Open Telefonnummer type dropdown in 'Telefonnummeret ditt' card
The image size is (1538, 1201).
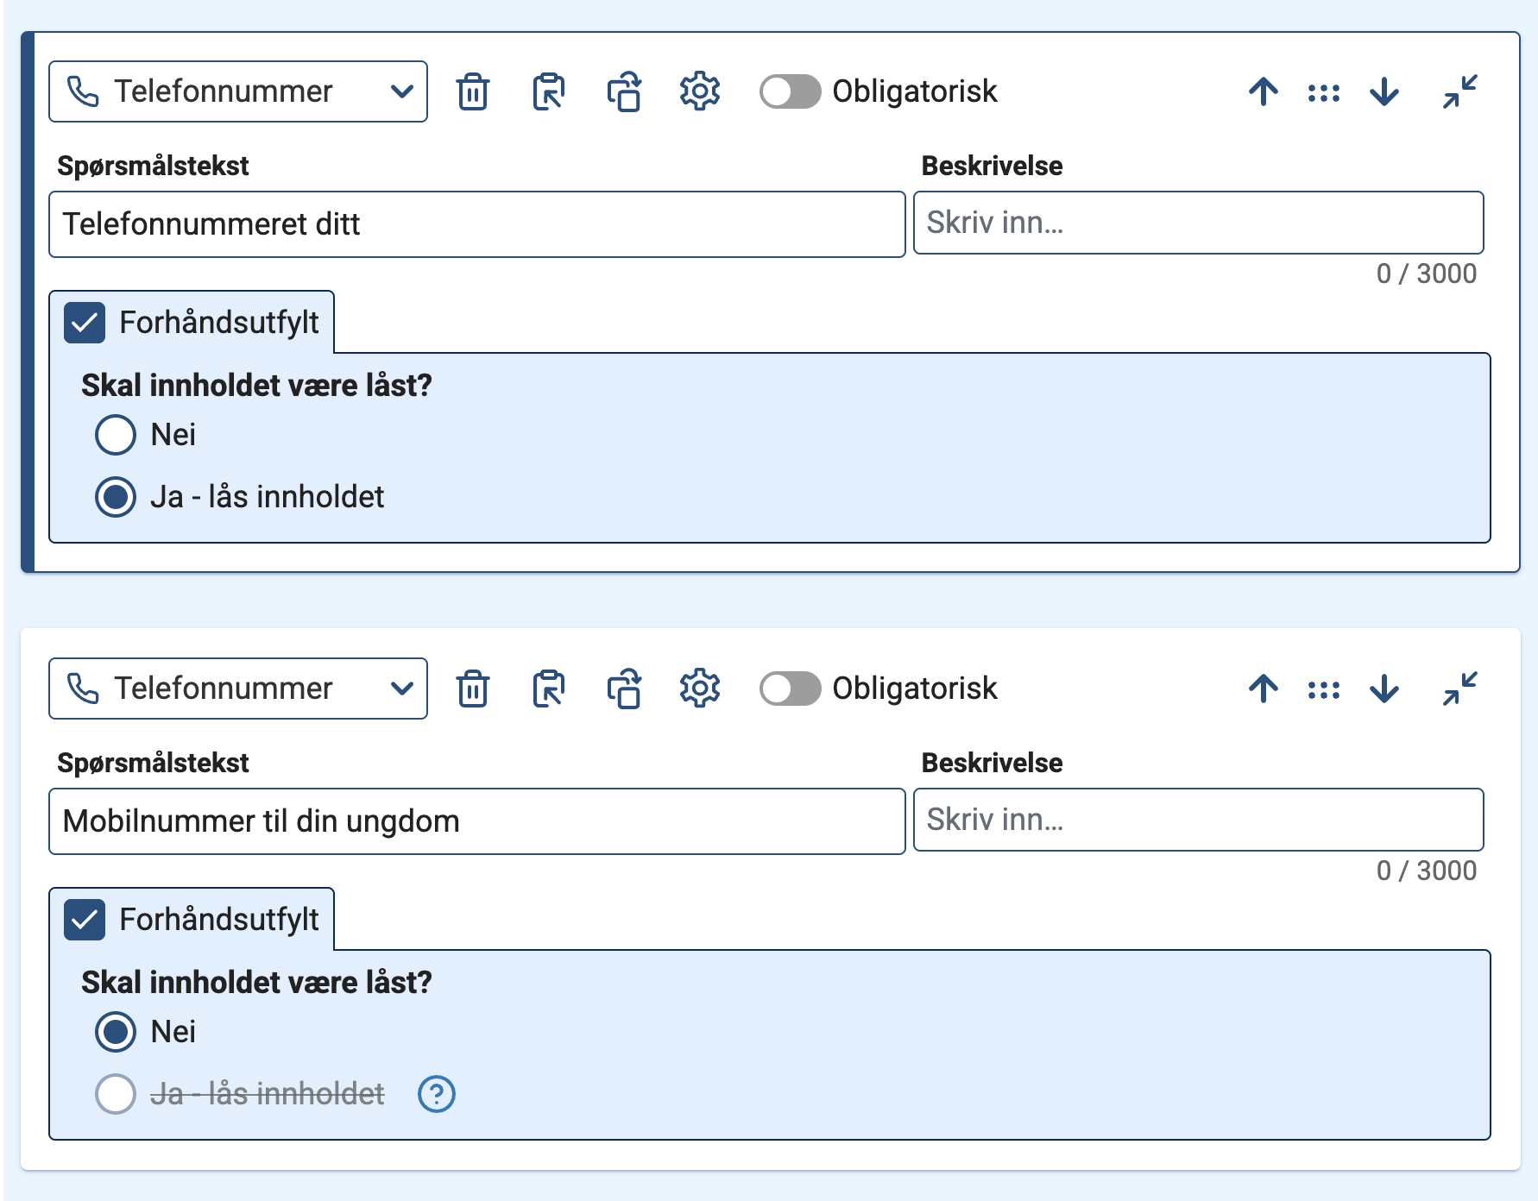click(238, 91)
